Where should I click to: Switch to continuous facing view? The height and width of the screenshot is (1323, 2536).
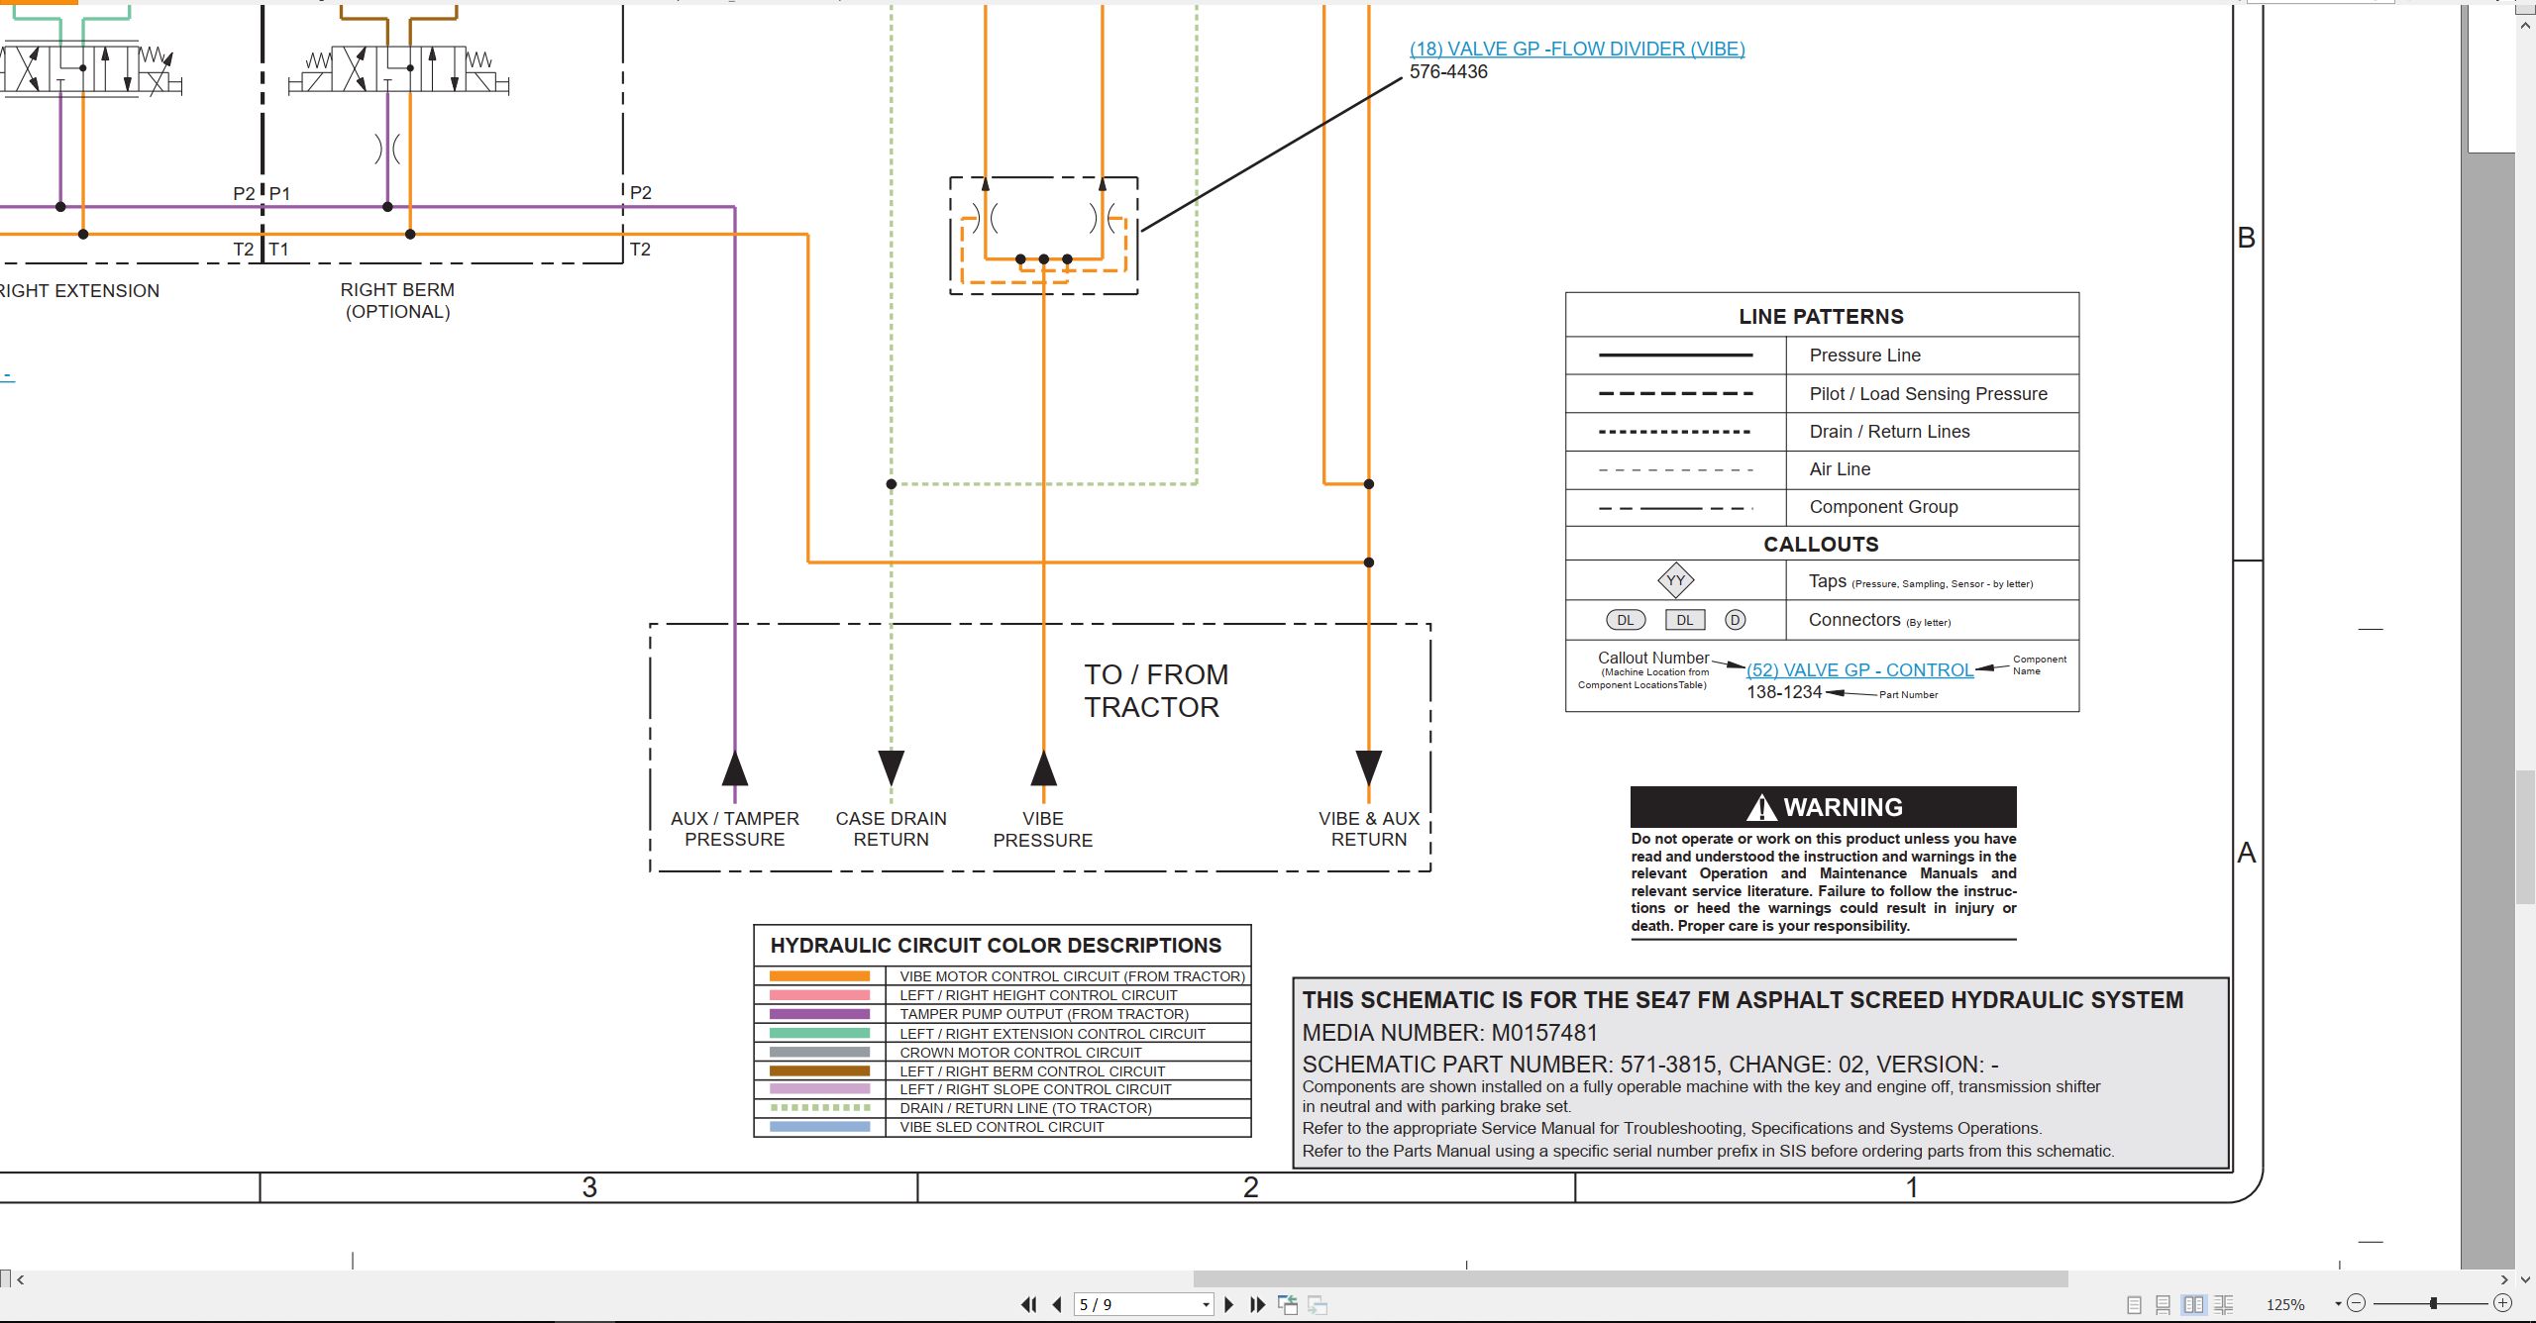click(x=2224, y=1305)
